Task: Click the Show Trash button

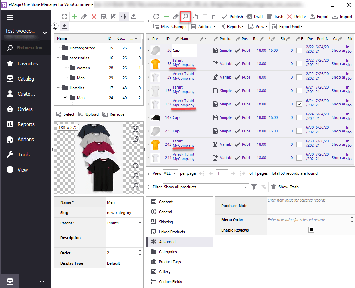Action: [285, 187]
